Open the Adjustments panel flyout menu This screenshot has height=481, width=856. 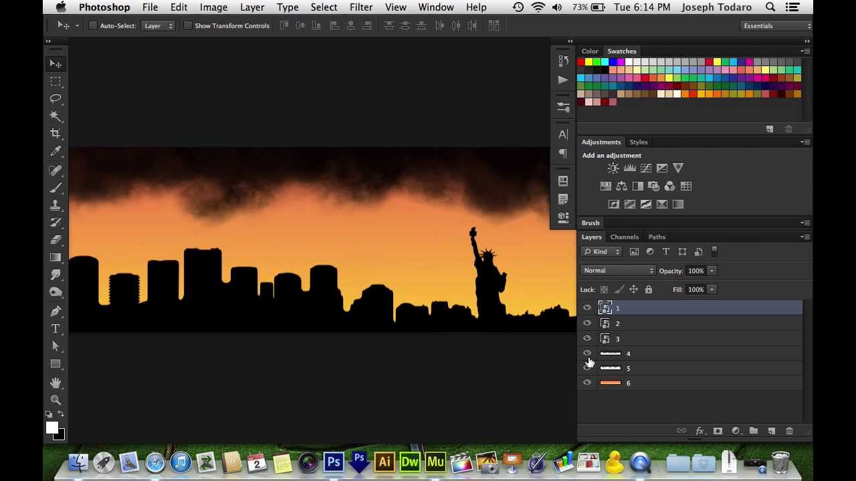[x=805, y=142]
